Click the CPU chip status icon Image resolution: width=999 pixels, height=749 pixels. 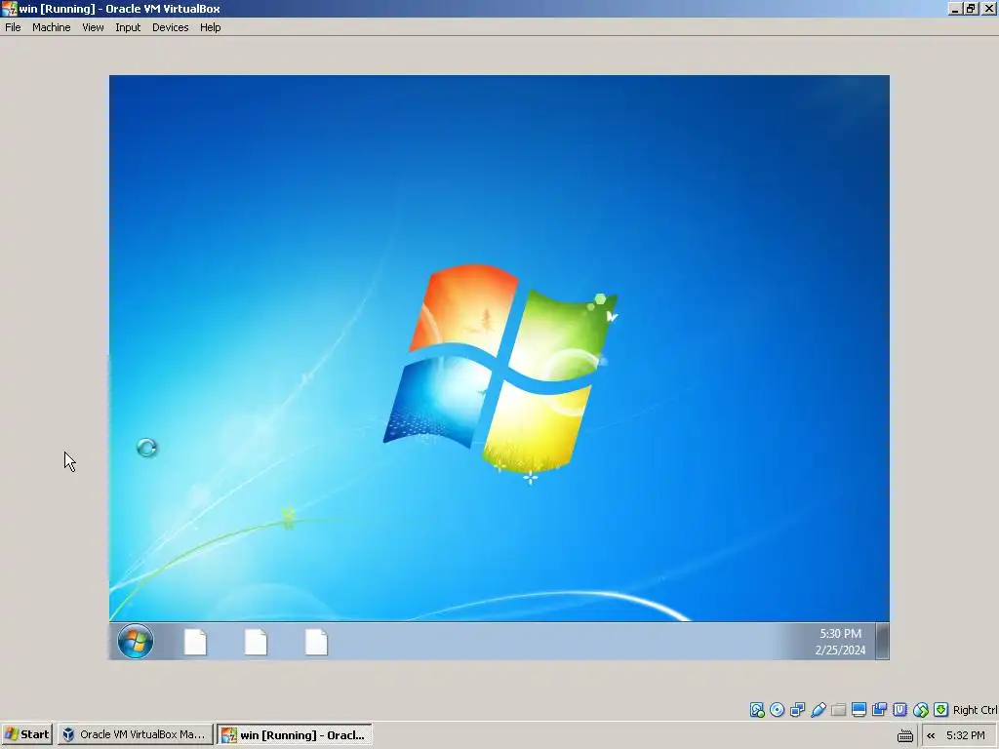[x=899, y=710]
